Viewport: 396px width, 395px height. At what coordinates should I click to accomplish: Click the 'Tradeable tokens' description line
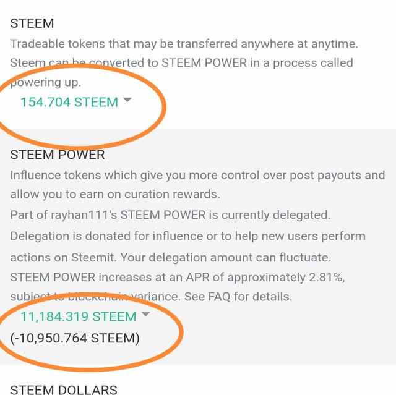(184, 44)
